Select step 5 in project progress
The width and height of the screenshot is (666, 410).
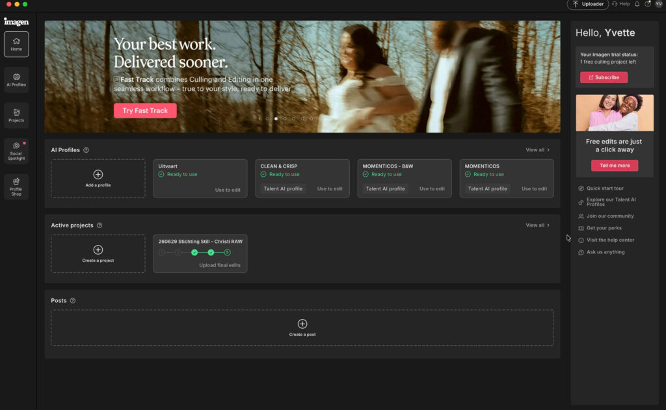click(227, 253)
